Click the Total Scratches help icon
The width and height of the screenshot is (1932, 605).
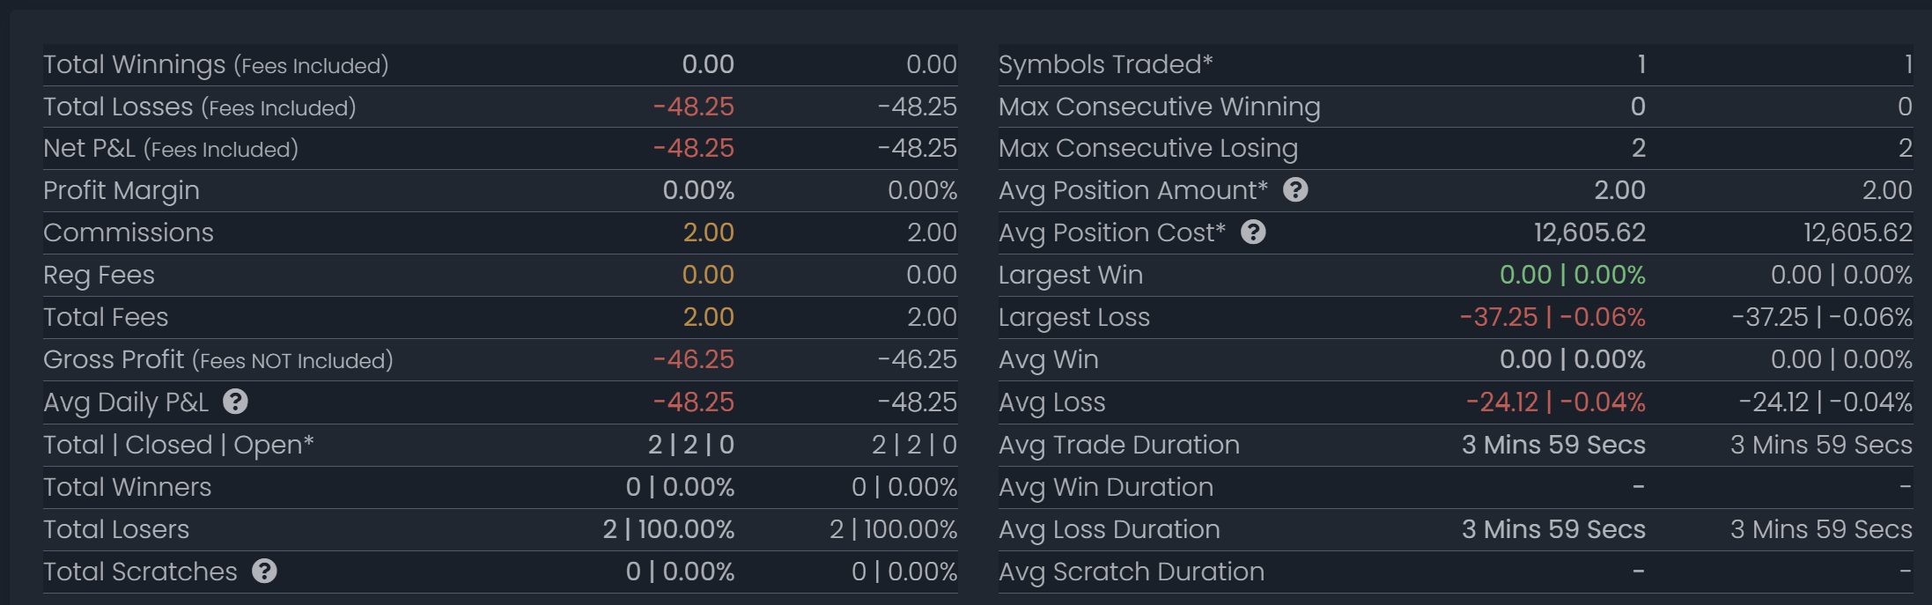point(264,572)
